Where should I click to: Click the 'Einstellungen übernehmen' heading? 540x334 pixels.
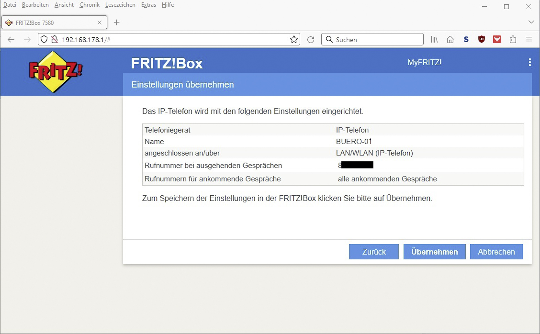pyautogui.click(x=182, y=85)
